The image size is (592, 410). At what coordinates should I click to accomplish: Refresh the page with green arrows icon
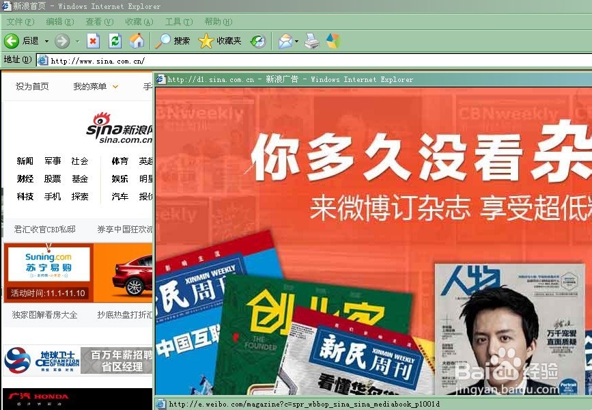115,41
